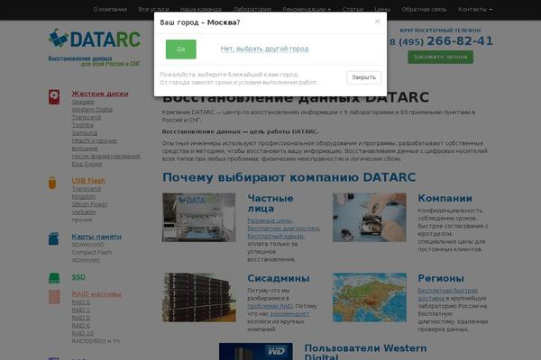Click Пользователи Western Digital heading

point(365,353)
